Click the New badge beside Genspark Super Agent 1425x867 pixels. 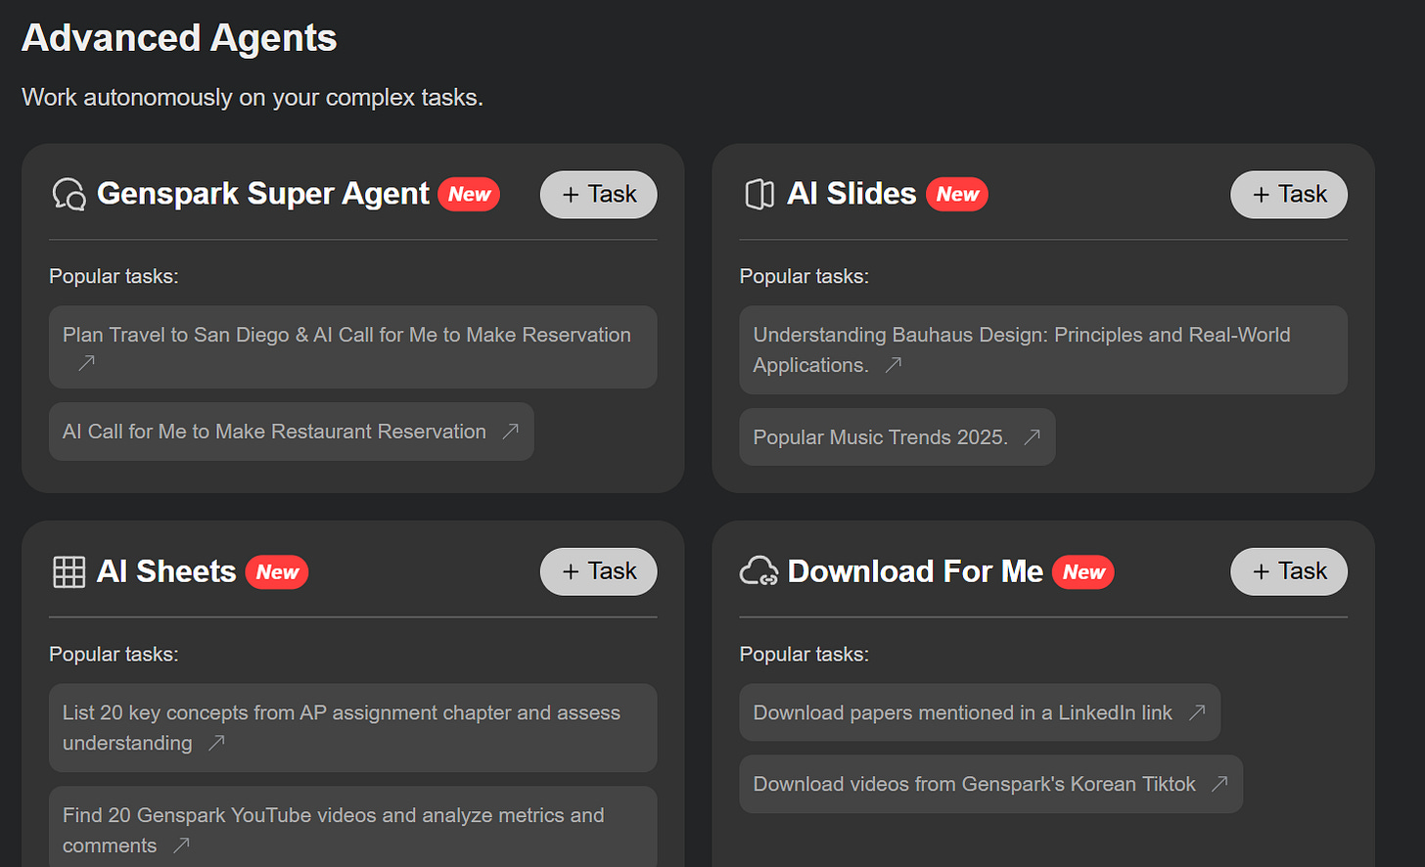click(x=469, y=194)
